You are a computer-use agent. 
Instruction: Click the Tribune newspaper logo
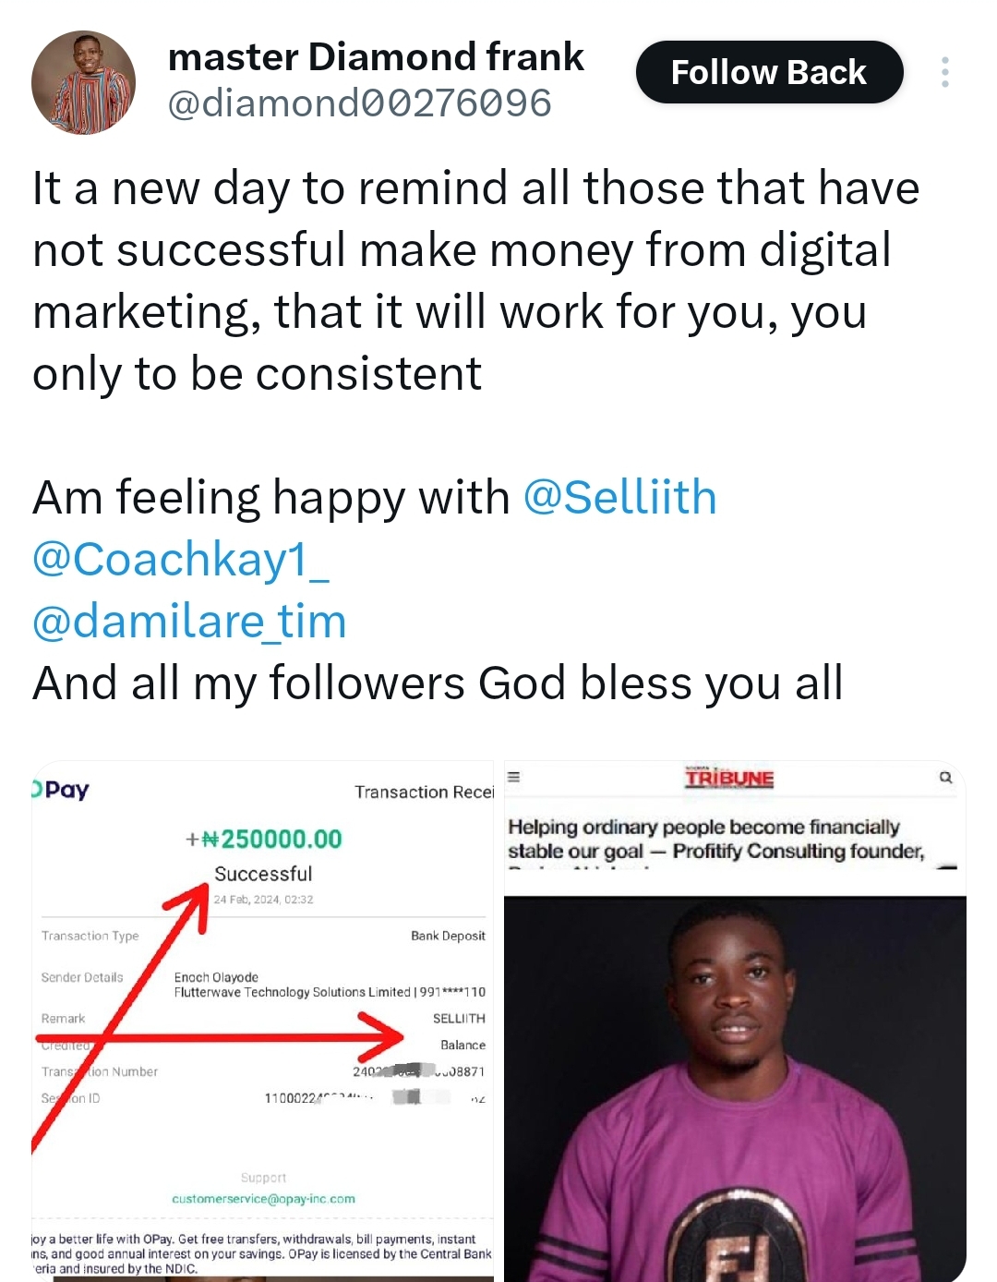[728, 778]
